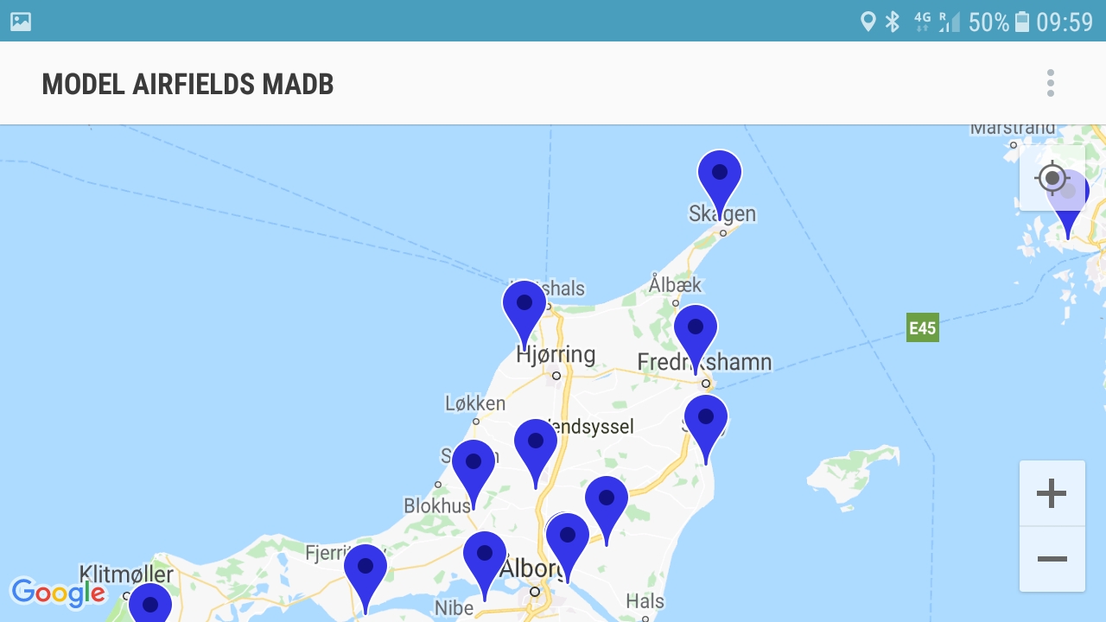Image resolution: width=1106 pixels, height=622 pixels.
Task: Tap the Blokhus town label
Action: [x=437, y=505]
